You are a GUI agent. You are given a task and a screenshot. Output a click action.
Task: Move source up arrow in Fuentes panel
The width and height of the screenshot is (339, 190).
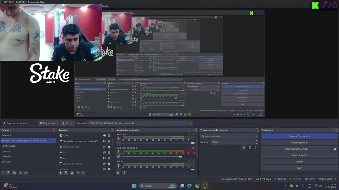[x=78, y=173]
